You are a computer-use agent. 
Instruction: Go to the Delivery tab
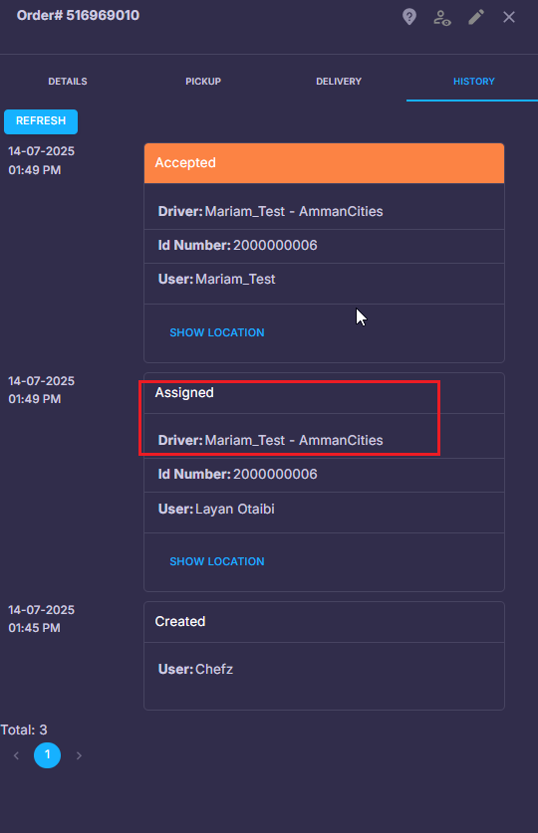pyautogui.click(x=339, y=82)
